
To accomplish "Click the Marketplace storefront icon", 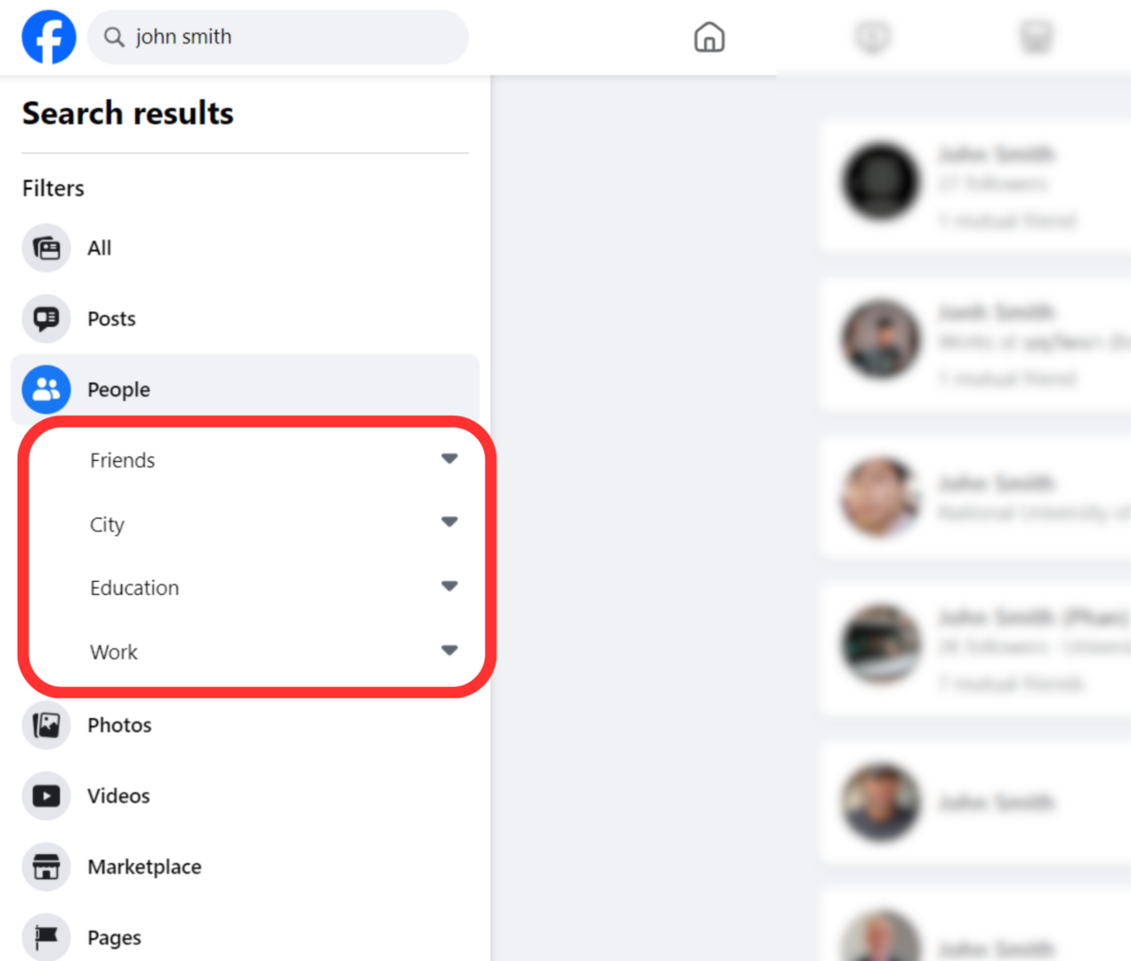I will pos(45,867).
